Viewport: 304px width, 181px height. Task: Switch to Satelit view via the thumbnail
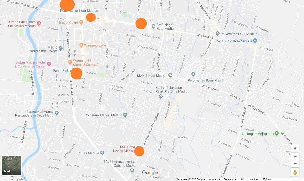pyautogui.click(x=11, y=166)
